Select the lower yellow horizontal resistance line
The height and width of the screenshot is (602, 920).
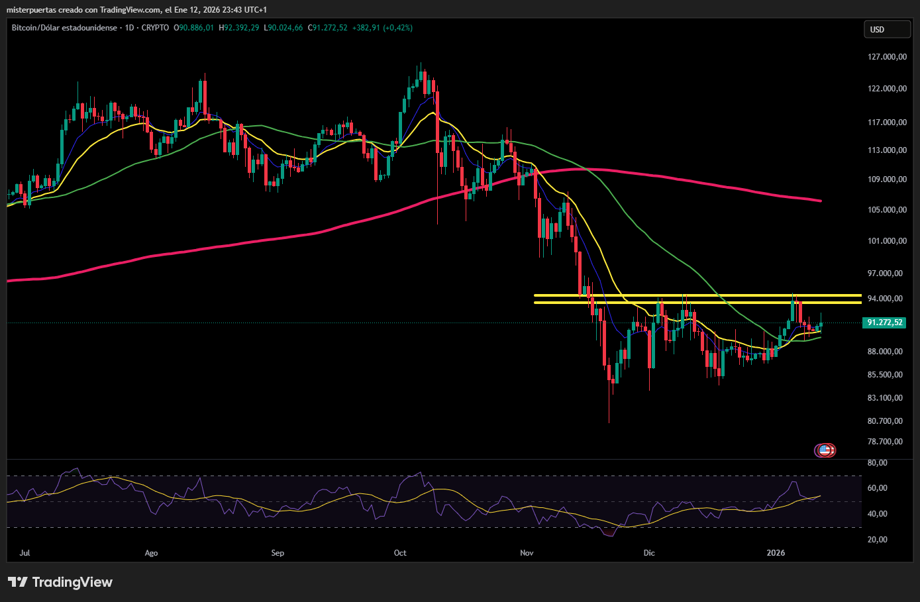[x=697, y=303]
